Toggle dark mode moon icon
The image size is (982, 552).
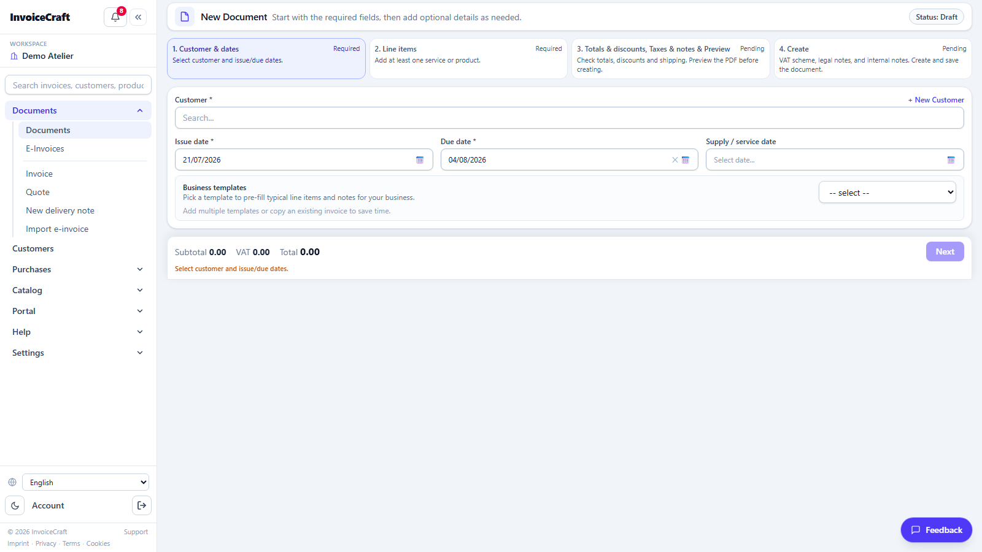15,505
